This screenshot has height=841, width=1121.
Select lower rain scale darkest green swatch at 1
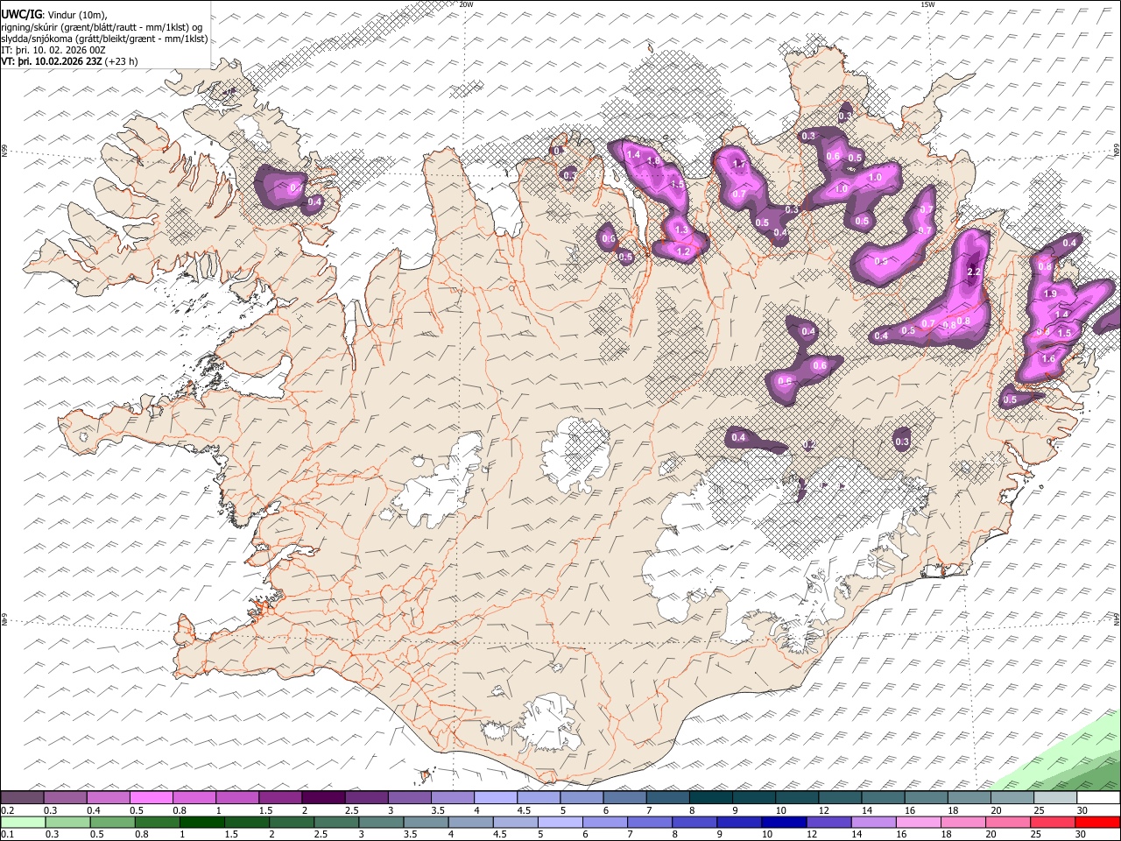[x=201, y=822]
